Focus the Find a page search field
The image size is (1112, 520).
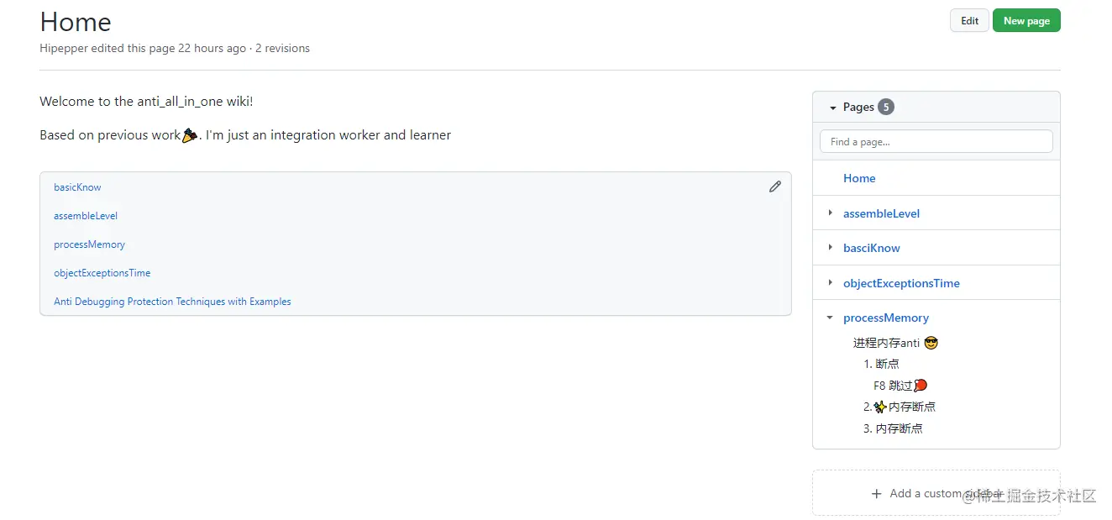point(936,142)
